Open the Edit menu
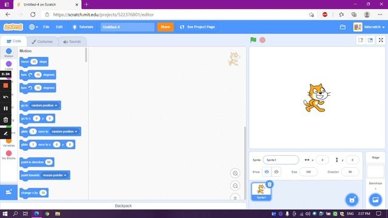 pos(59,27)
